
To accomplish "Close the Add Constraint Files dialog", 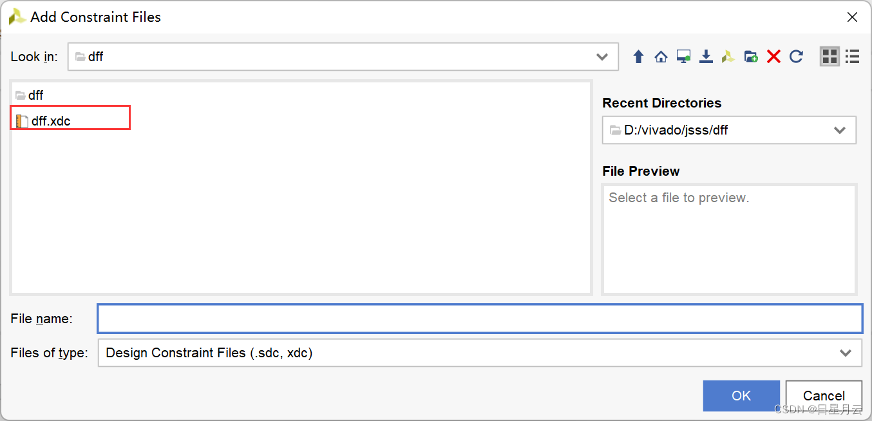I will pos(852,17).
